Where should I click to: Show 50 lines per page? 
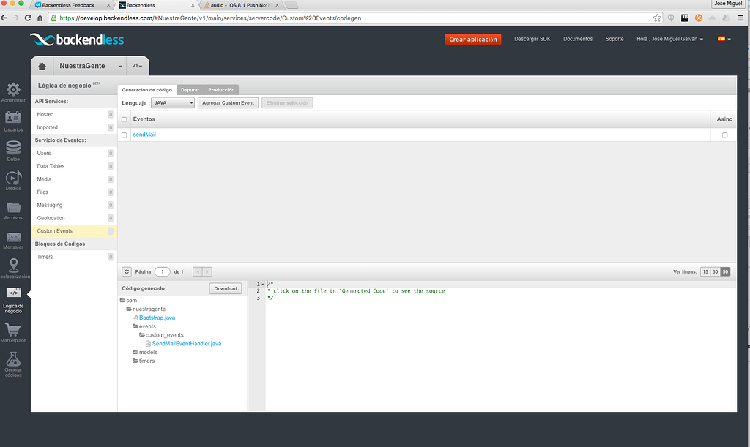pyautogui.click(x=725, y=271)
